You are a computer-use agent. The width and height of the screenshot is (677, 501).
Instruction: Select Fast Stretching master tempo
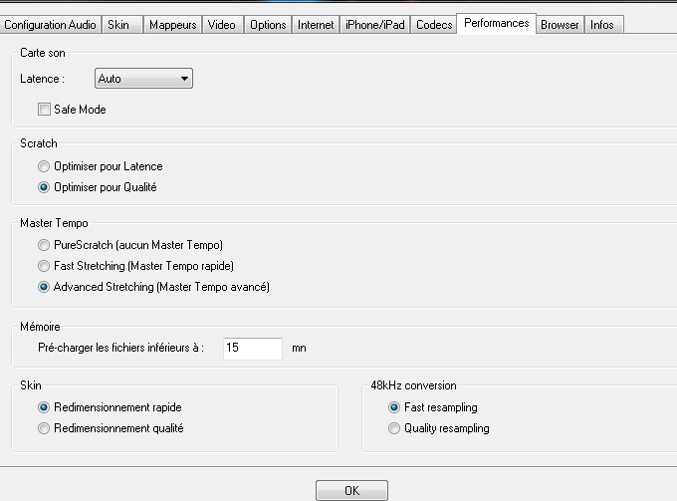click(x=44, y=266)
